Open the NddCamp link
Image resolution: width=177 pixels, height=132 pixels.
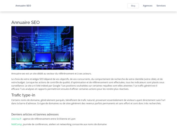tap(17, 124)
